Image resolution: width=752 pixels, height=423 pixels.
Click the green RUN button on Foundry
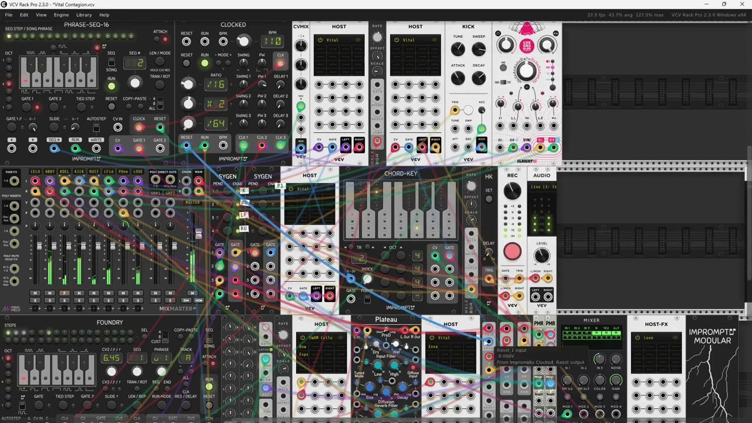tap(209, 388)
